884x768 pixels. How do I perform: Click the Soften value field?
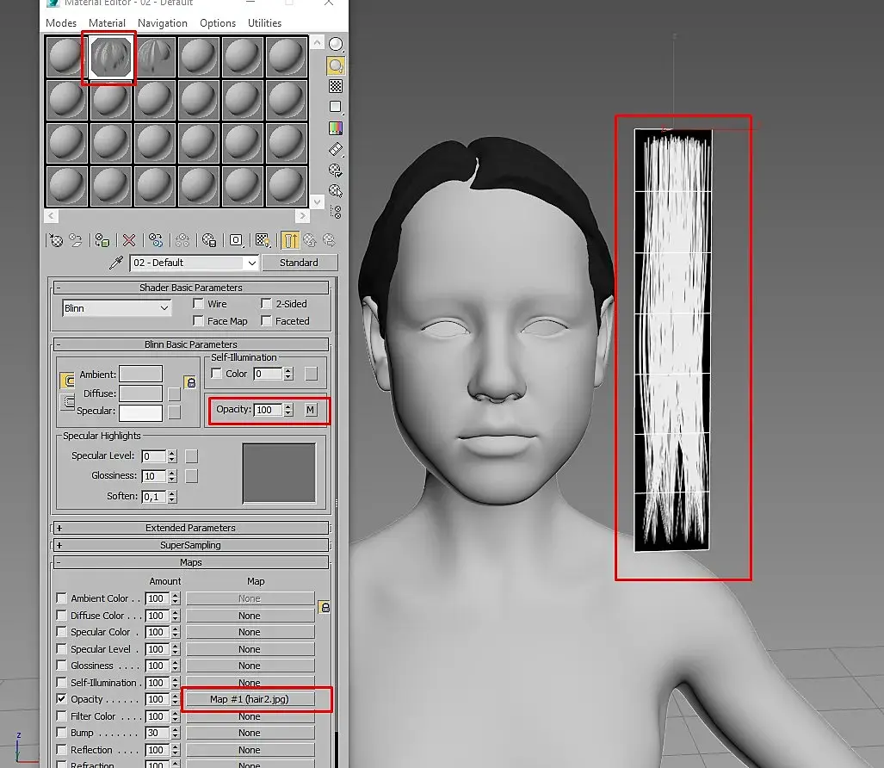pyautogui.click(x=154, y=497)
